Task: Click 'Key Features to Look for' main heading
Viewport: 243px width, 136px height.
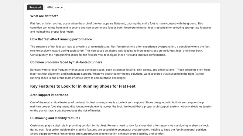Action: [x=83, y=86]
